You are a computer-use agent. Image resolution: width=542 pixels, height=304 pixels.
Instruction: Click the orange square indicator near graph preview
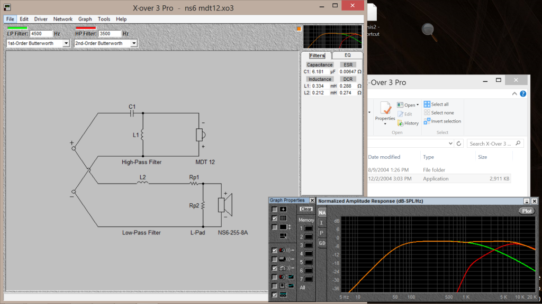299,29
